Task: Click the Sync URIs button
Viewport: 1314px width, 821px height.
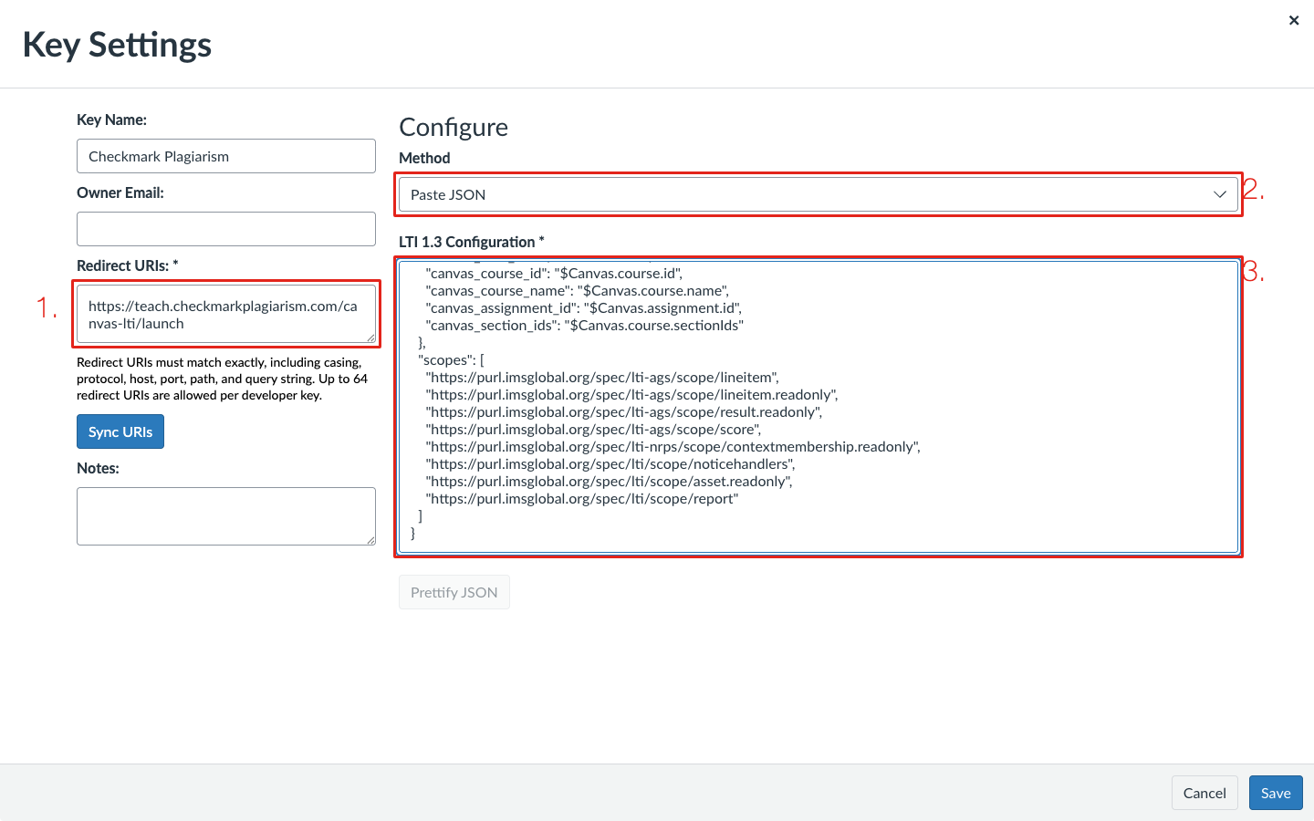Action: point(120,431)
